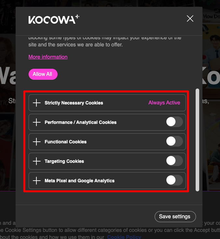Expand the Performance / Analytical Cookies plus icon
The height and width of the screenshot is (239, 220).
(37, 122)
